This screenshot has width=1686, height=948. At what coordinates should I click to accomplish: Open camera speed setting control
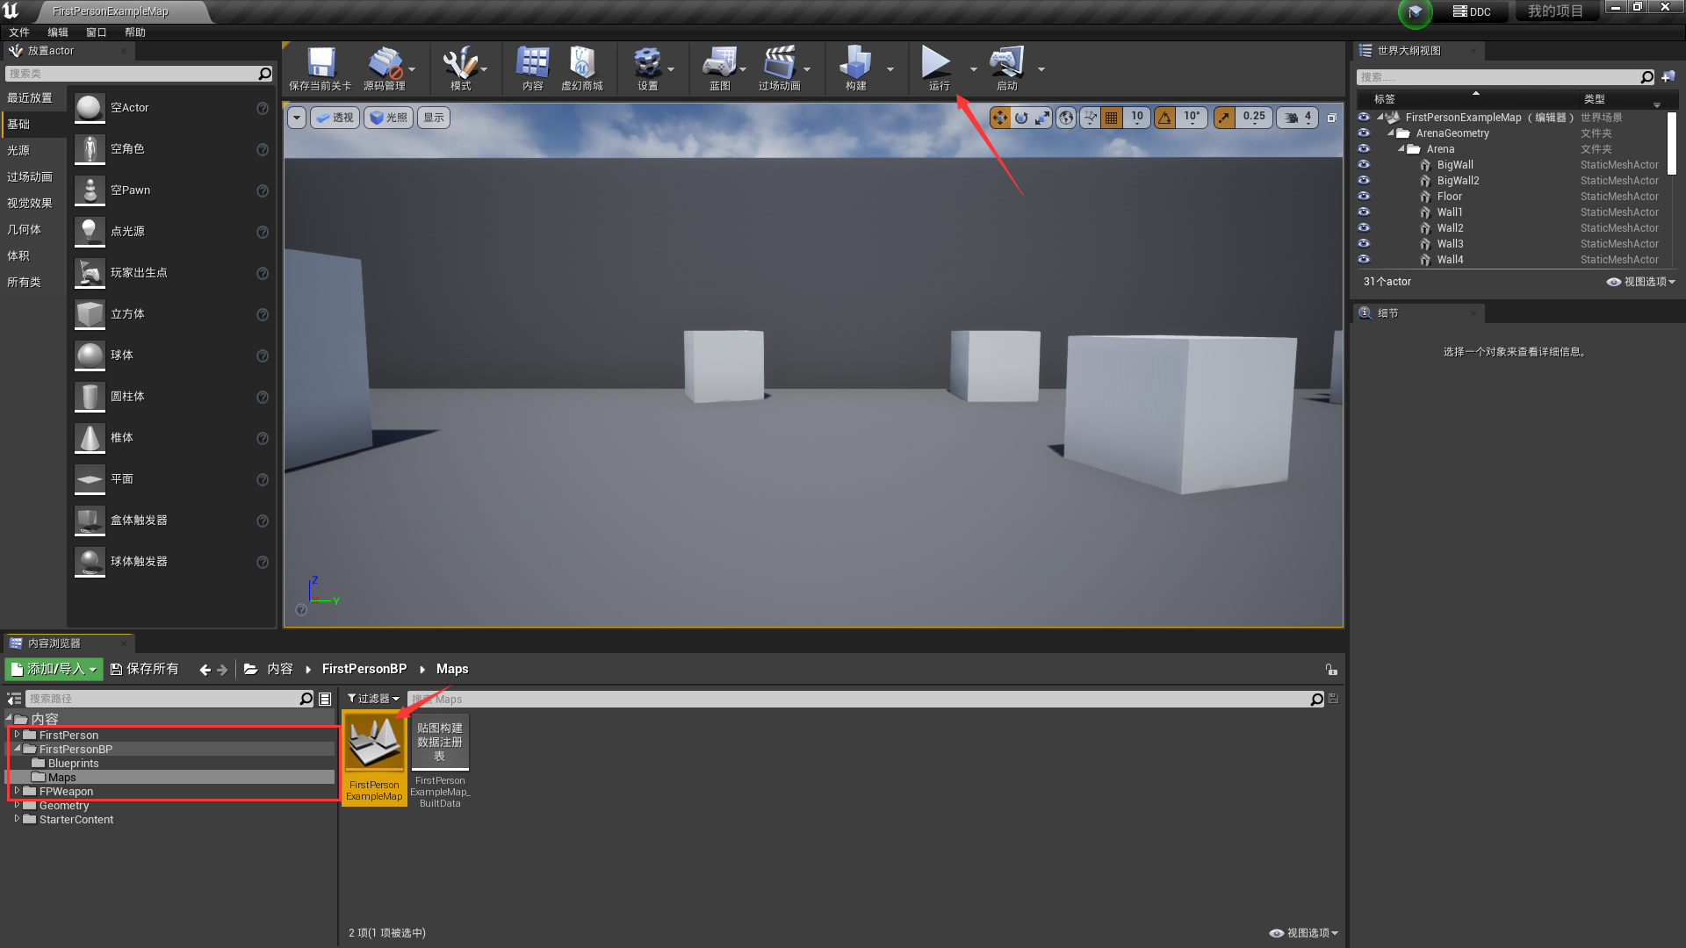coord(1299,118)
